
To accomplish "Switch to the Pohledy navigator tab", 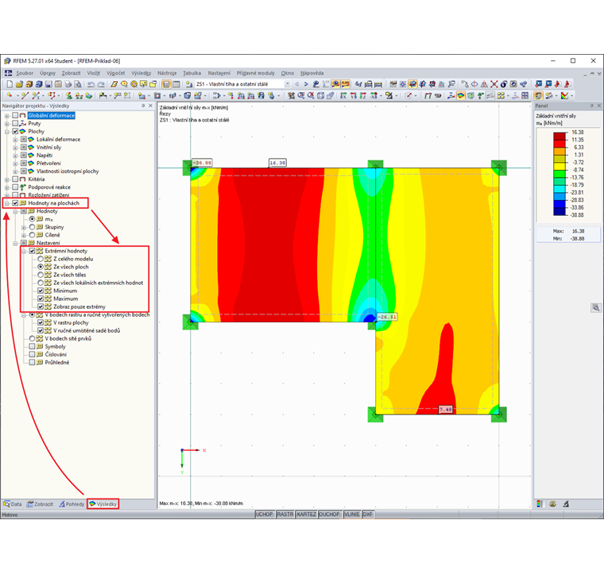I will click(x=72, y=504).
